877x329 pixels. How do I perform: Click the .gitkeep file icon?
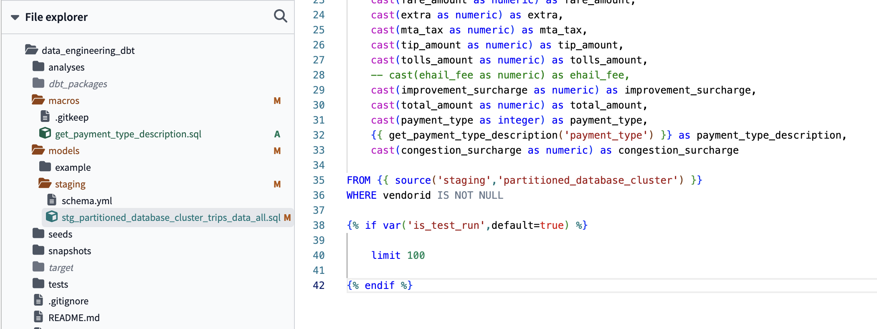pos(45,116)
